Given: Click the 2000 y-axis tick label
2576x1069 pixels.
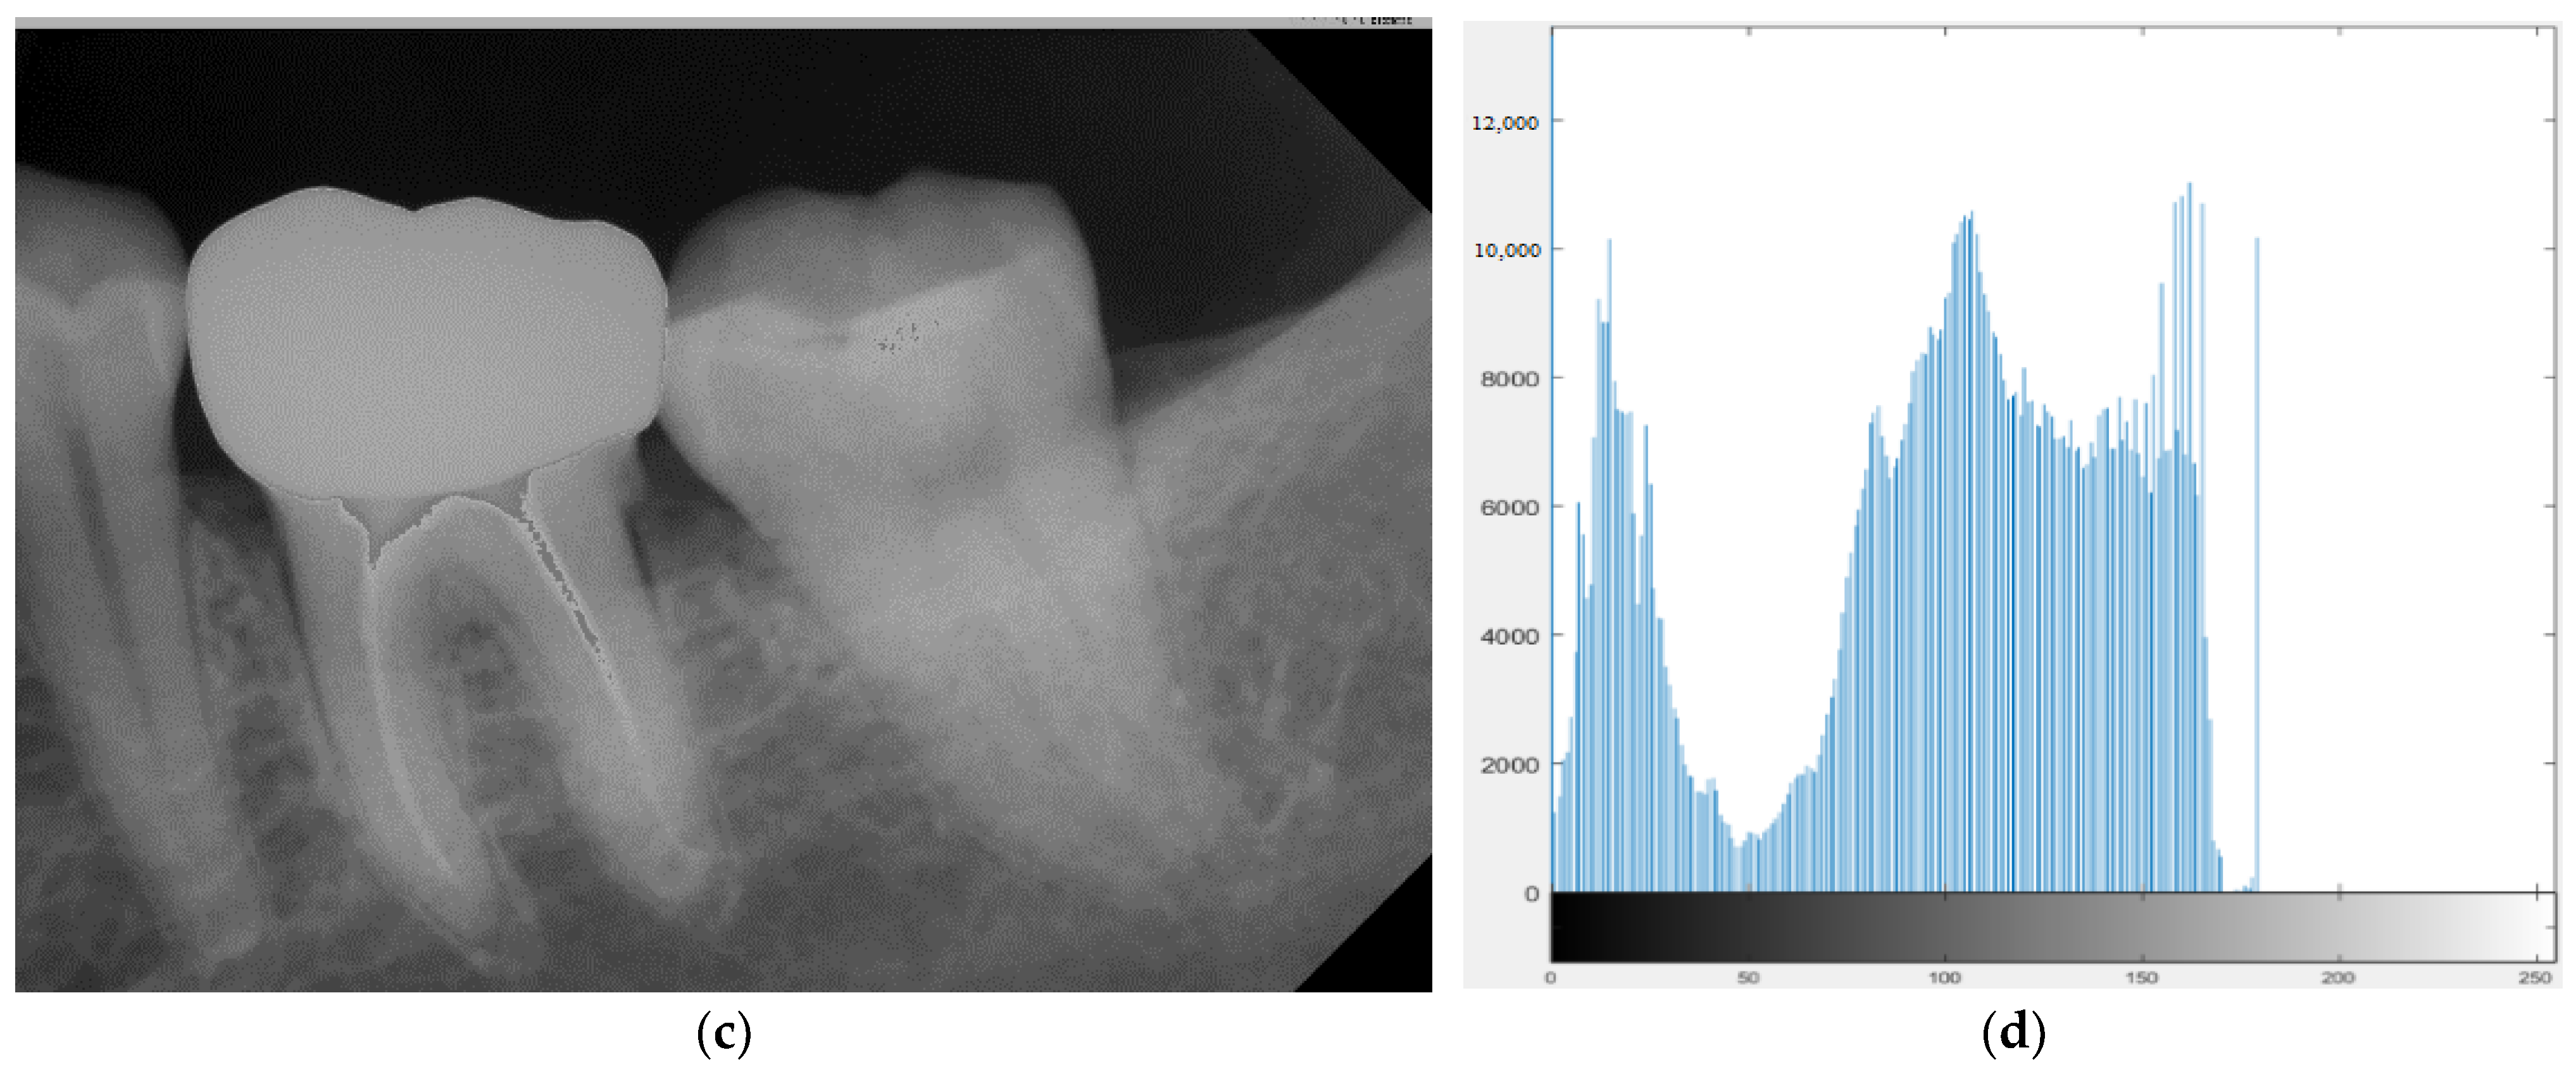Looking at the screenshot, I should tap(1509, 765).
